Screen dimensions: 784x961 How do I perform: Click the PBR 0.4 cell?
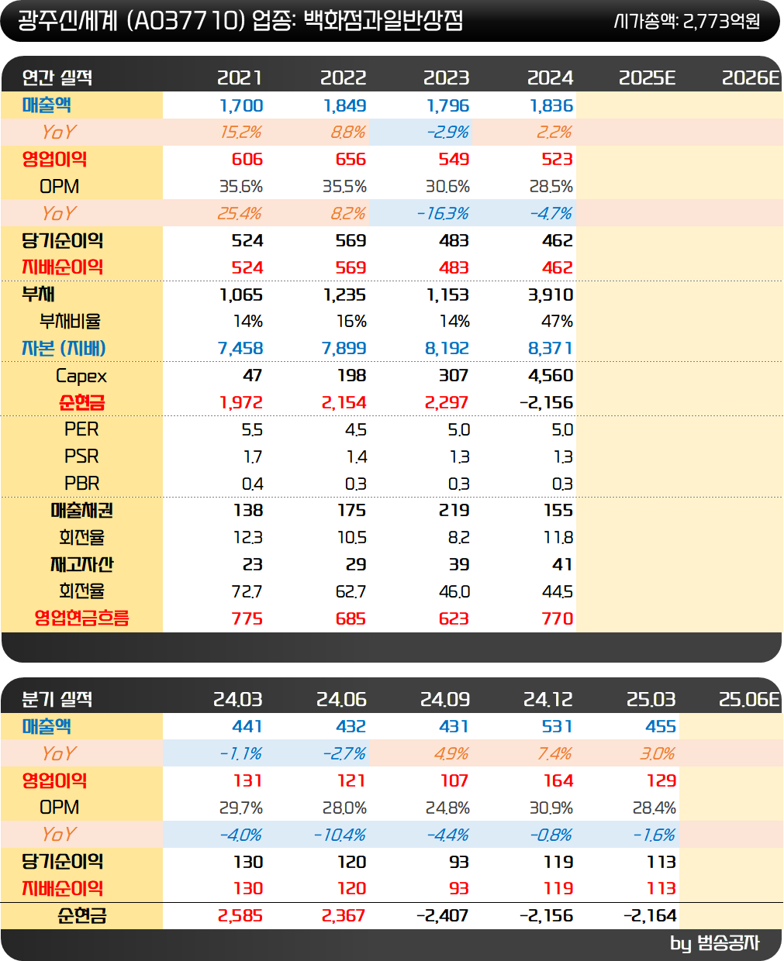[252, 484]
